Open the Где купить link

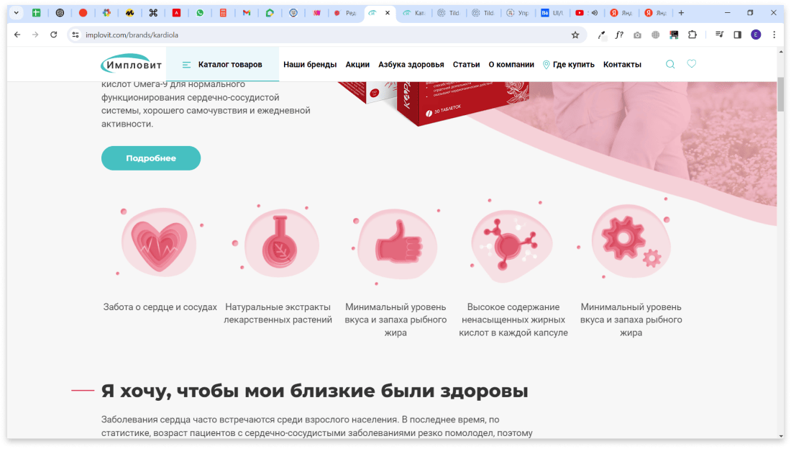coord(568,65)
